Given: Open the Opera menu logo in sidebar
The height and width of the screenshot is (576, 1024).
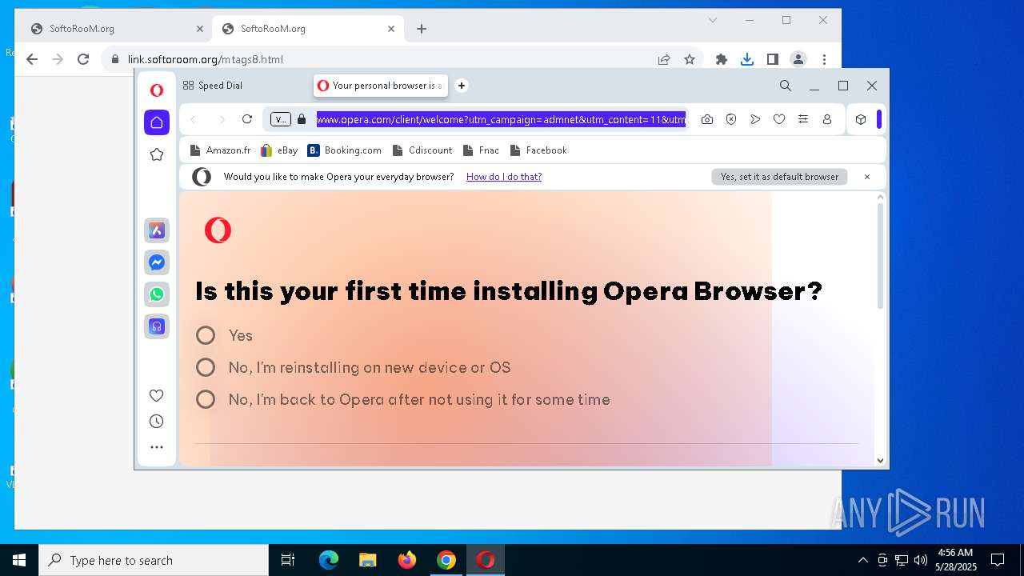Looking at the screenshot, I should pos(157,90).
